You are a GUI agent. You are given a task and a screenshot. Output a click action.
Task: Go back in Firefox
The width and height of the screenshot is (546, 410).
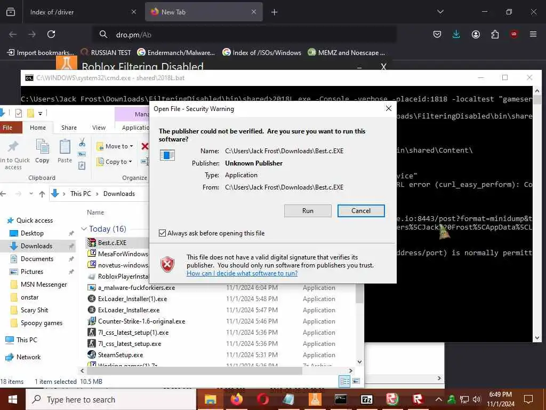[13, 34]
